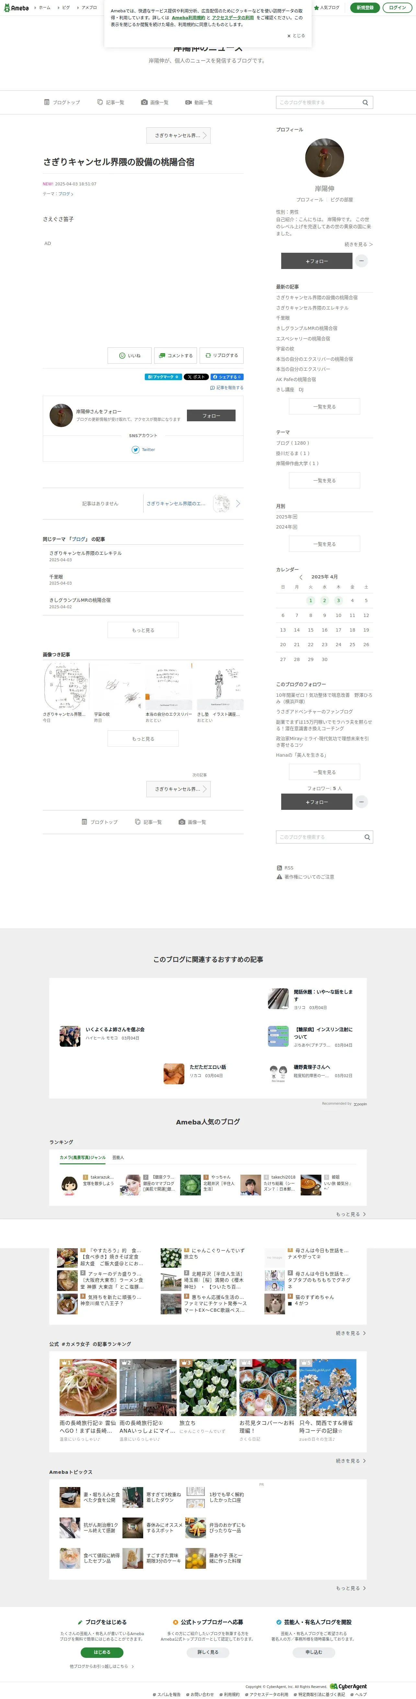The image size is (416, 1699).
Task: Open 記事一覧 in the upper blog navigation
Action: point(111,102)
